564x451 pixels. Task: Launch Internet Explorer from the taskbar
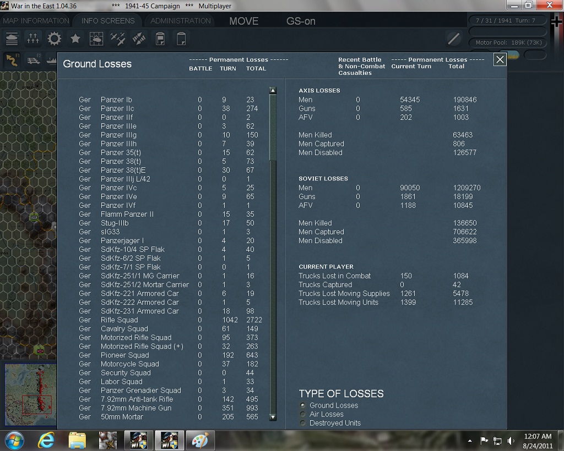[x=46, y=440]
